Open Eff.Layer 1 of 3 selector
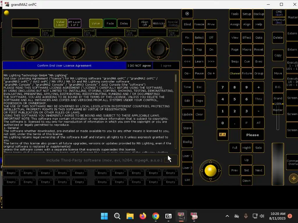 pyautogui.click(x=74, y=23)
